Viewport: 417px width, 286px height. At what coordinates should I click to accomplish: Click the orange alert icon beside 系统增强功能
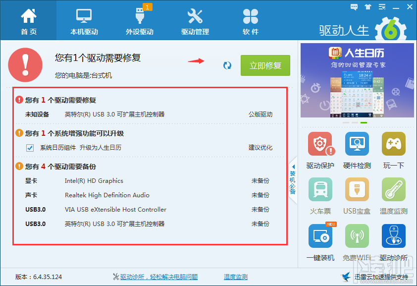(x=19, y=133)
